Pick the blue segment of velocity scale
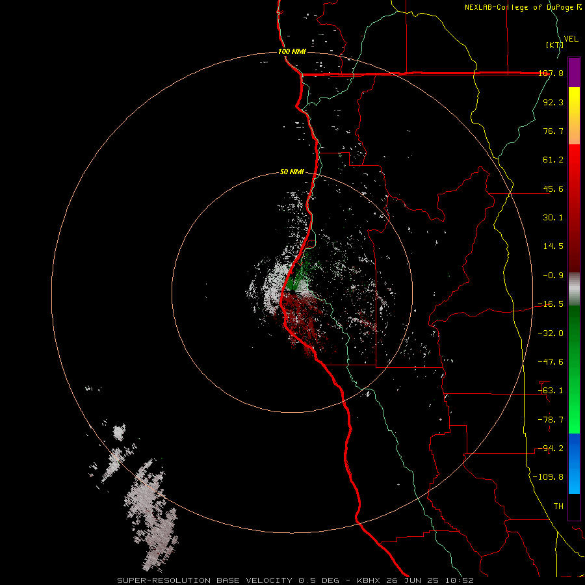The width and height of the screenshot is (585, 585). (x=574, y=448)
